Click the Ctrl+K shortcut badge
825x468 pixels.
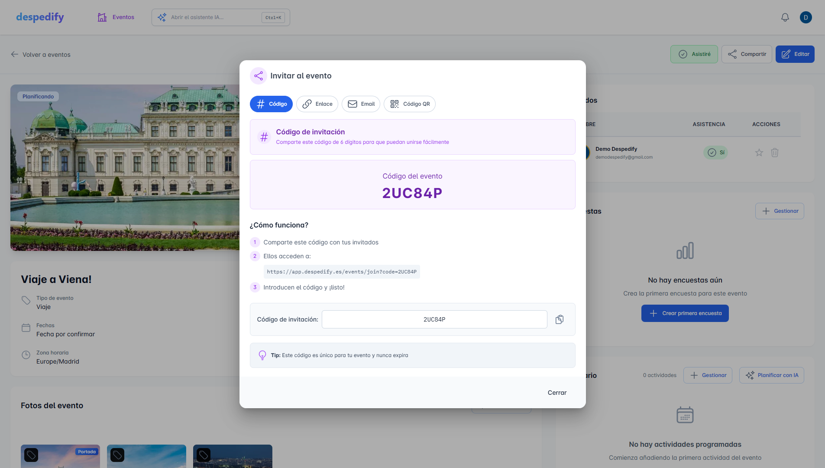273,18
